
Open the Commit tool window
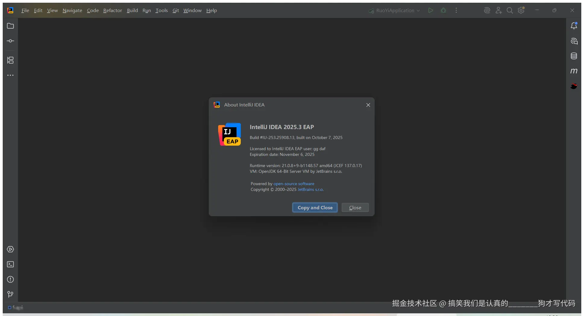pyautogui.click(x=10, y=41)
